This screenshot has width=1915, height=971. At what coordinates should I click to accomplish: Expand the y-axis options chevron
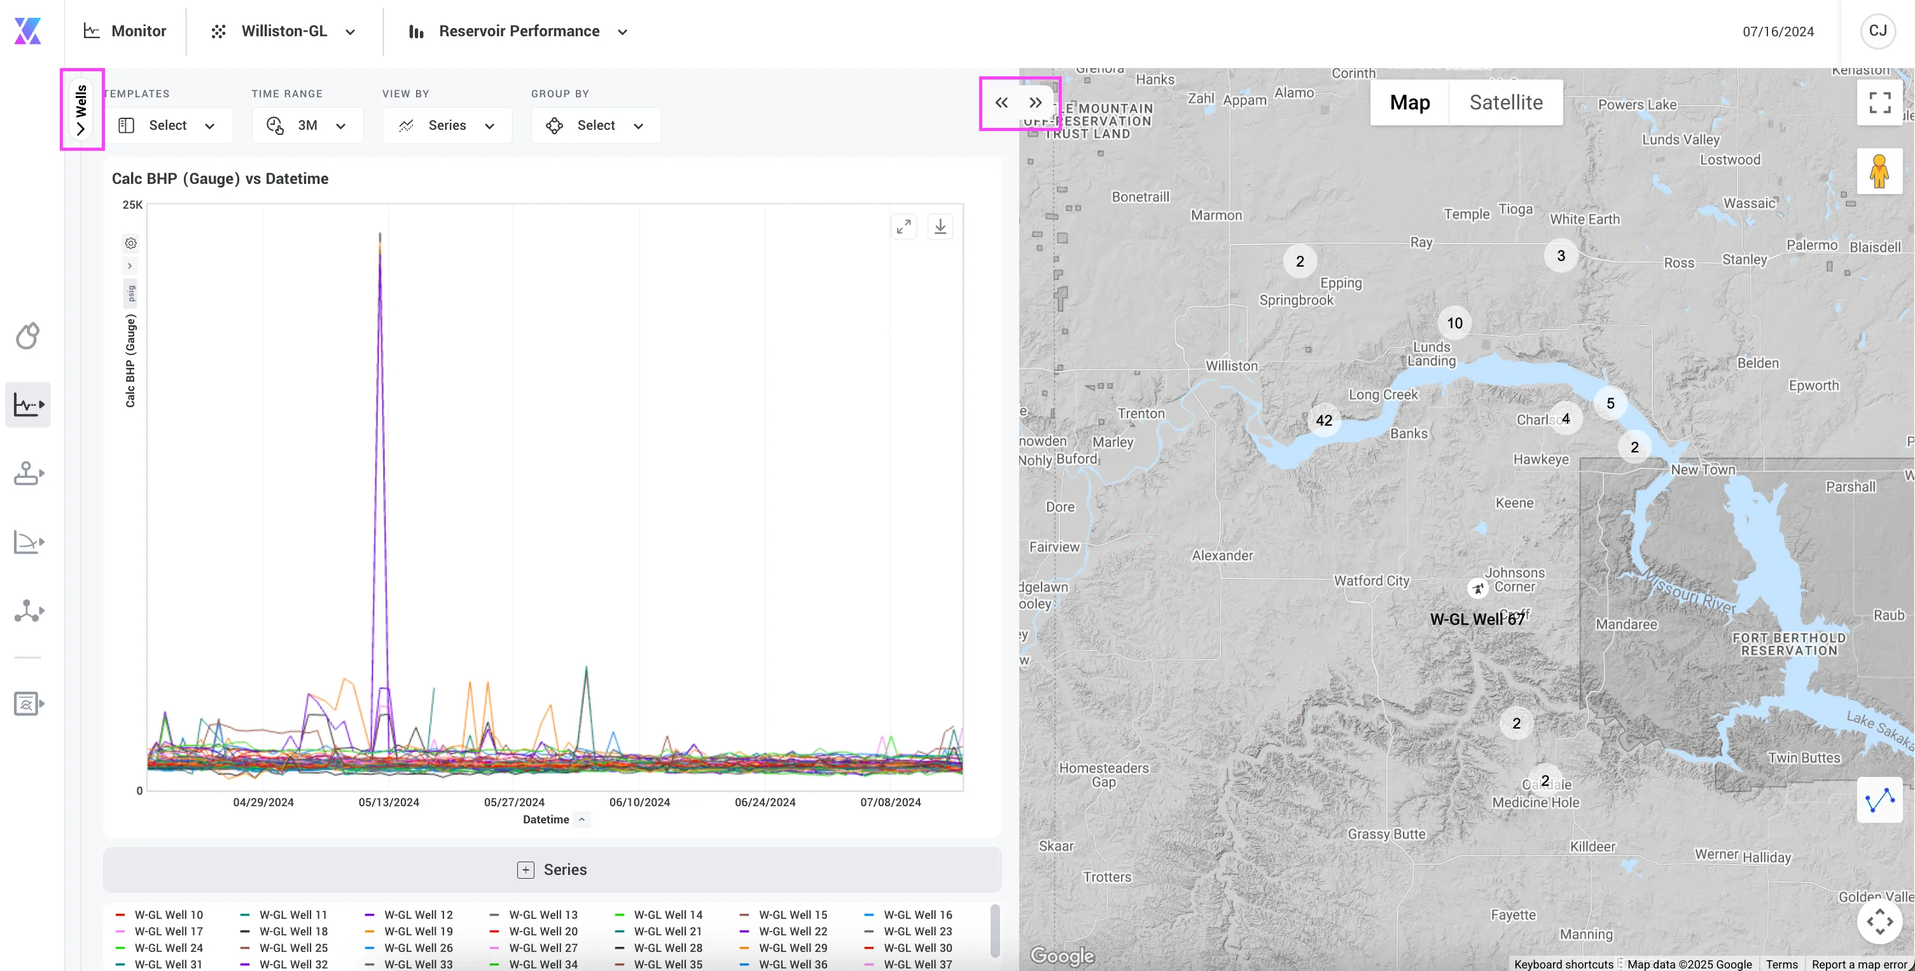(x=130, y=266)
